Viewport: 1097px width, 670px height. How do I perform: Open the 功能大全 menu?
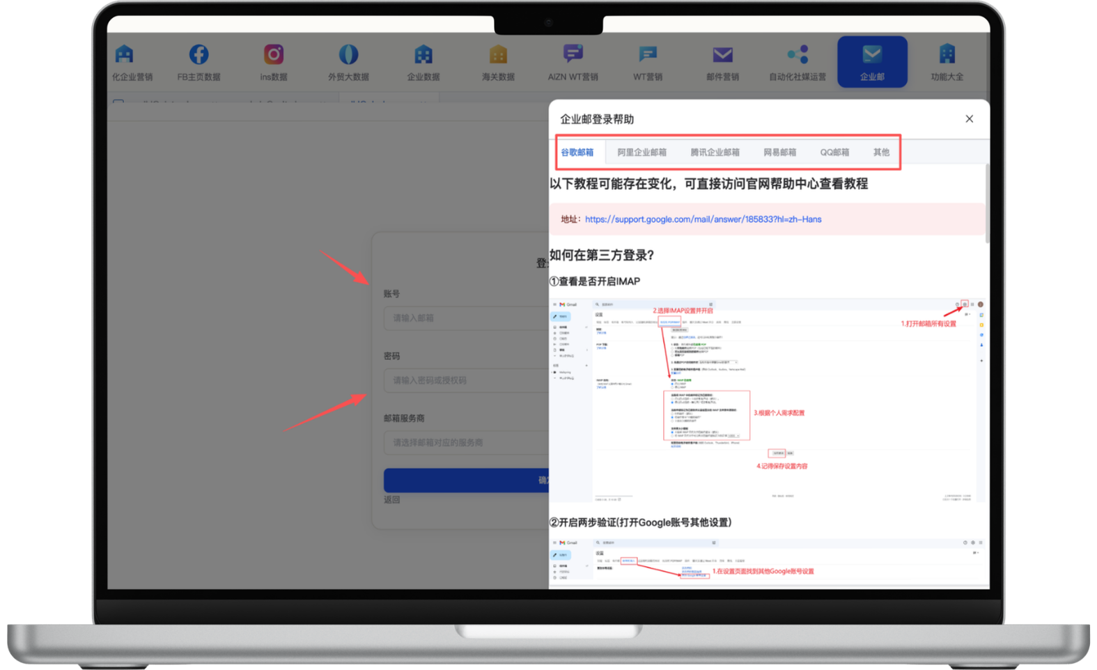[947, 62]
